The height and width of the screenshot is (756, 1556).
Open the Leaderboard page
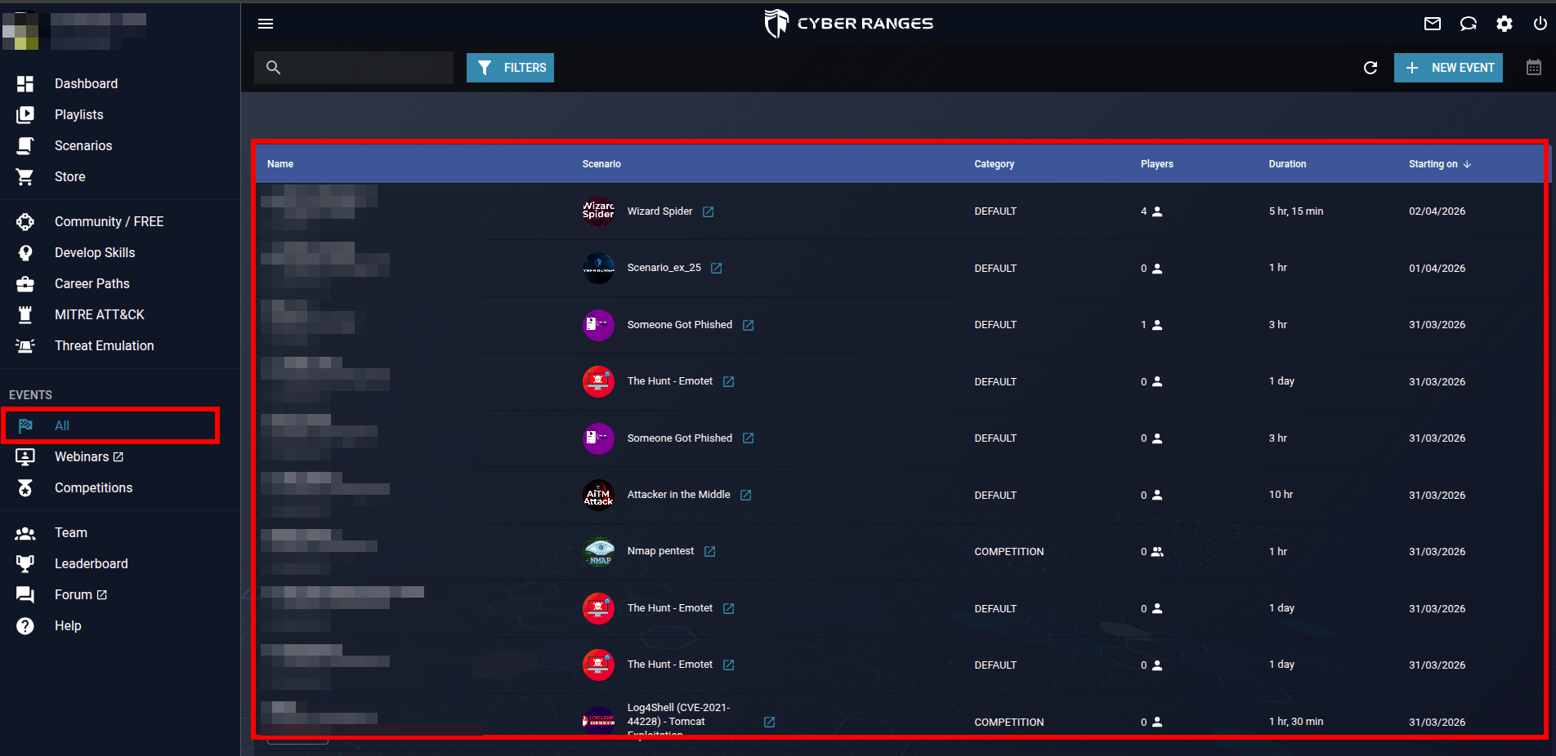[91, 564]
